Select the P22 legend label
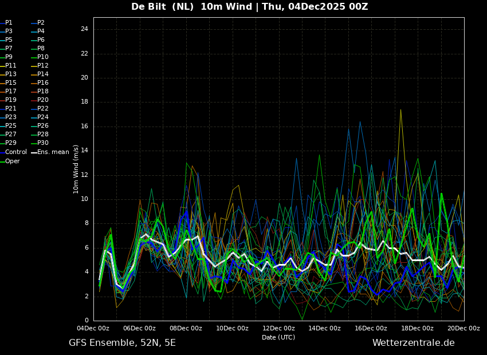The image size is (487, 355). pos(42,109)
